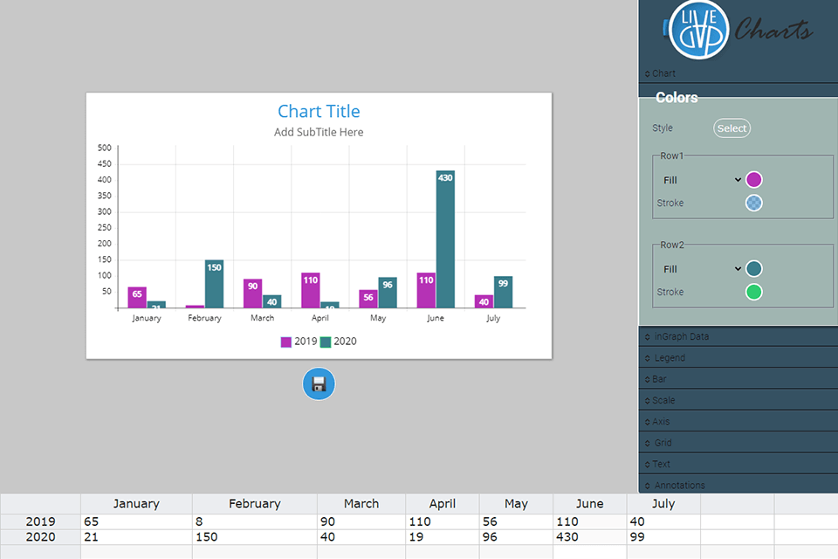The image size is (838, 559).
Task: Click Row1 stroke pattern swatch
Action: 754,203
